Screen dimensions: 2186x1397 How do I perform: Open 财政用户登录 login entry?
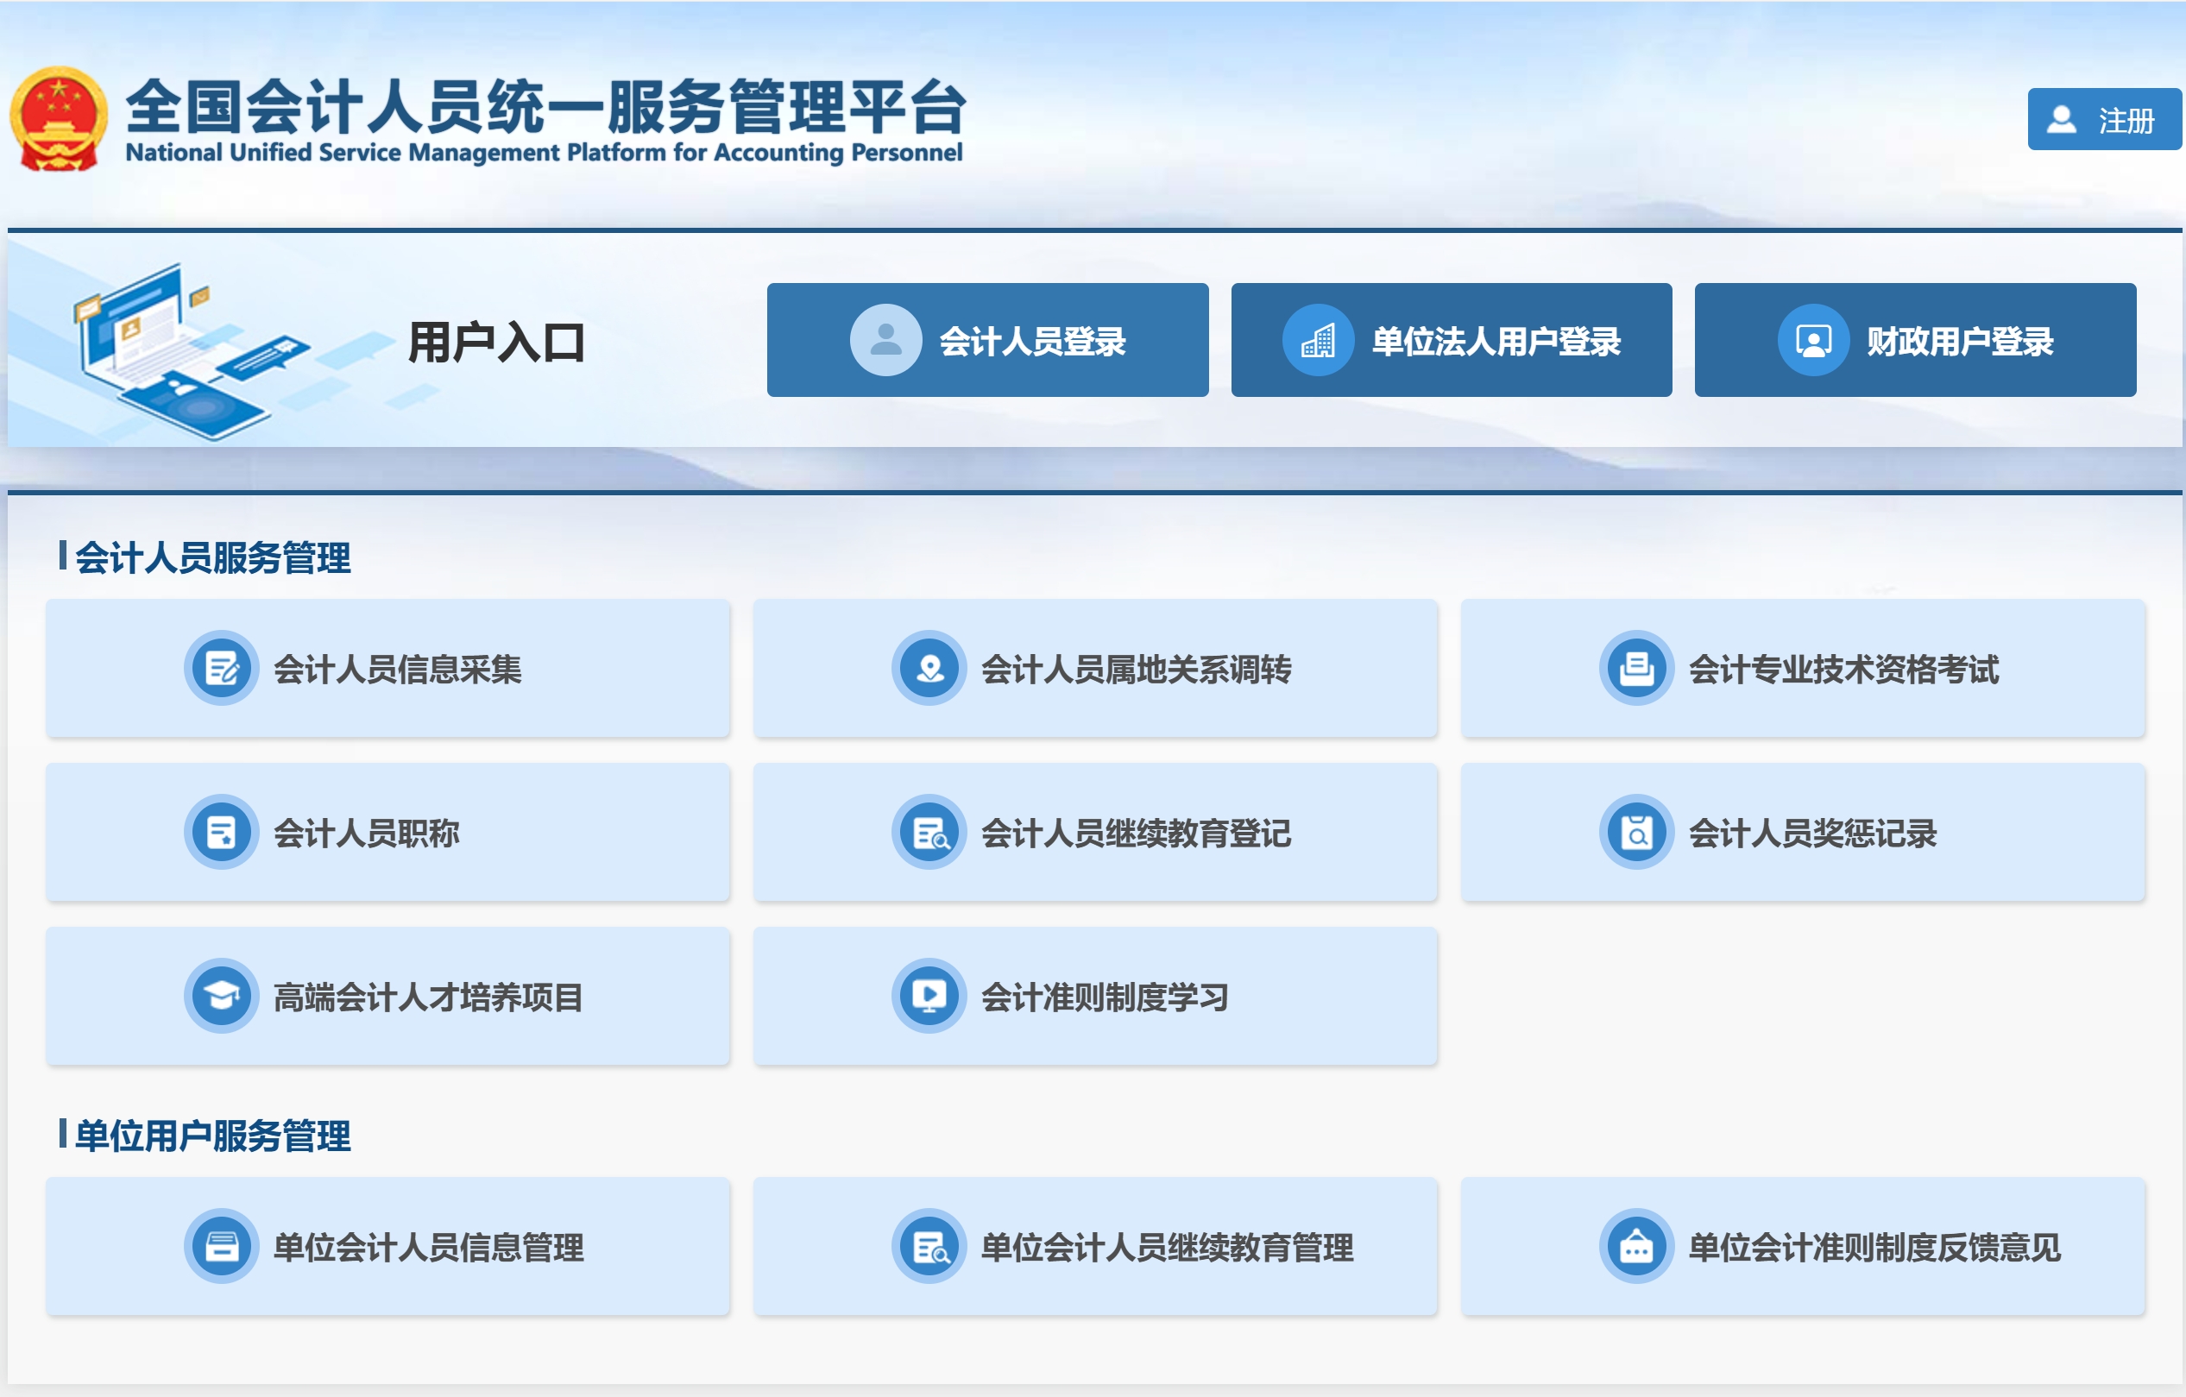click(1914, 339)
